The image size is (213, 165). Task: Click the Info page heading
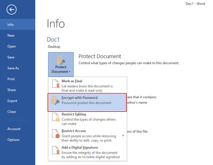tap(56, 24)
